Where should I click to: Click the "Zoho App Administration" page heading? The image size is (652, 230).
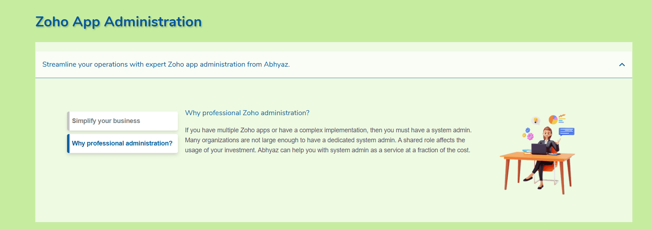(119, 22)
